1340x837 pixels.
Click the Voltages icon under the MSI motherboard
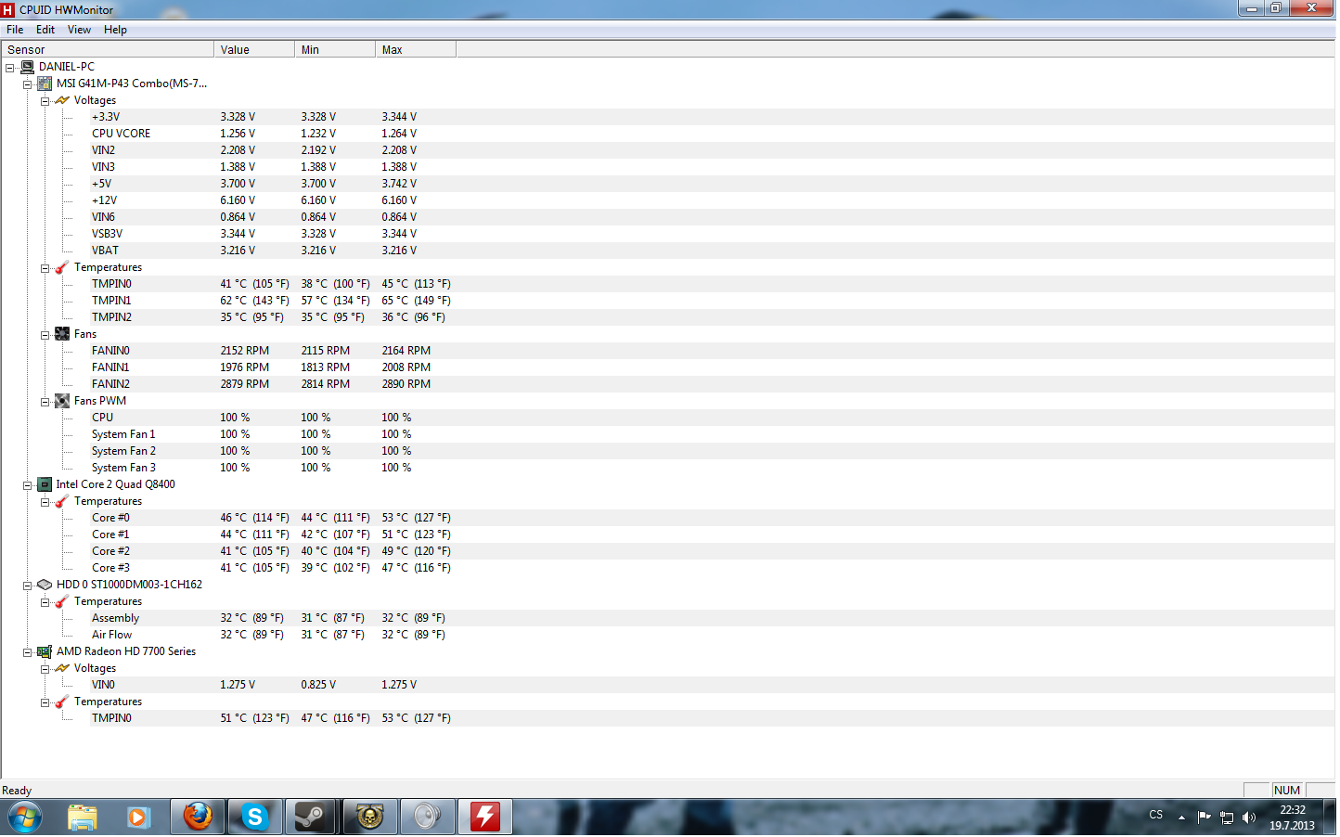coord(62,100)
